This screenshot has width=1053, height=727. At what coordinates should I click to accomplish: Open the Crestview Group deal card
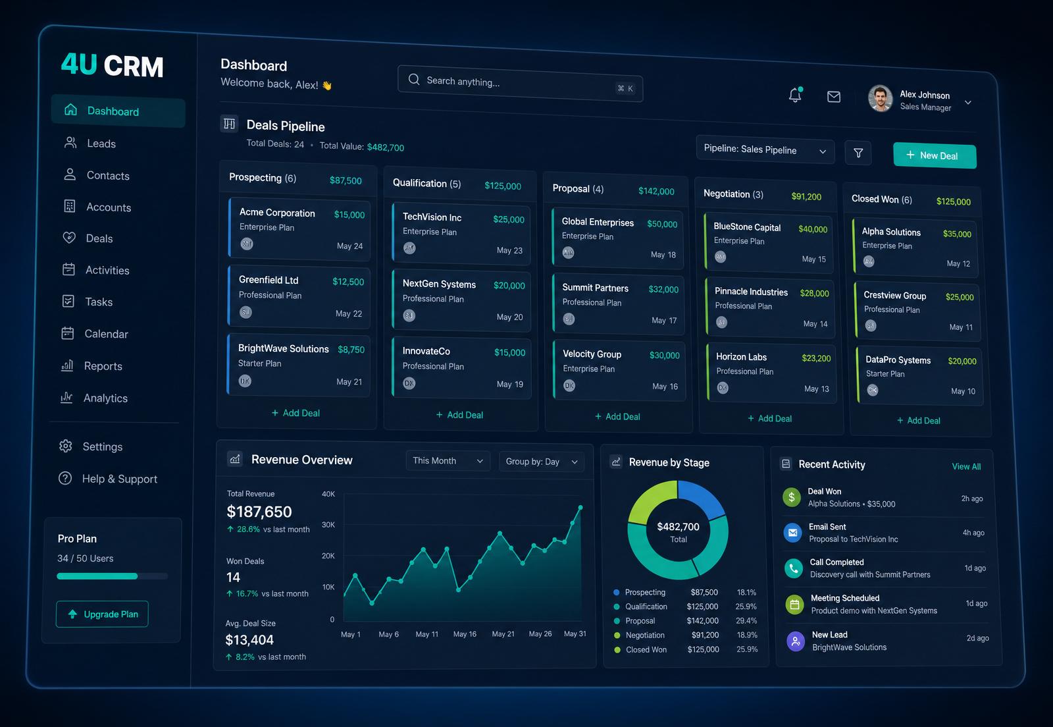pos(917,311)
